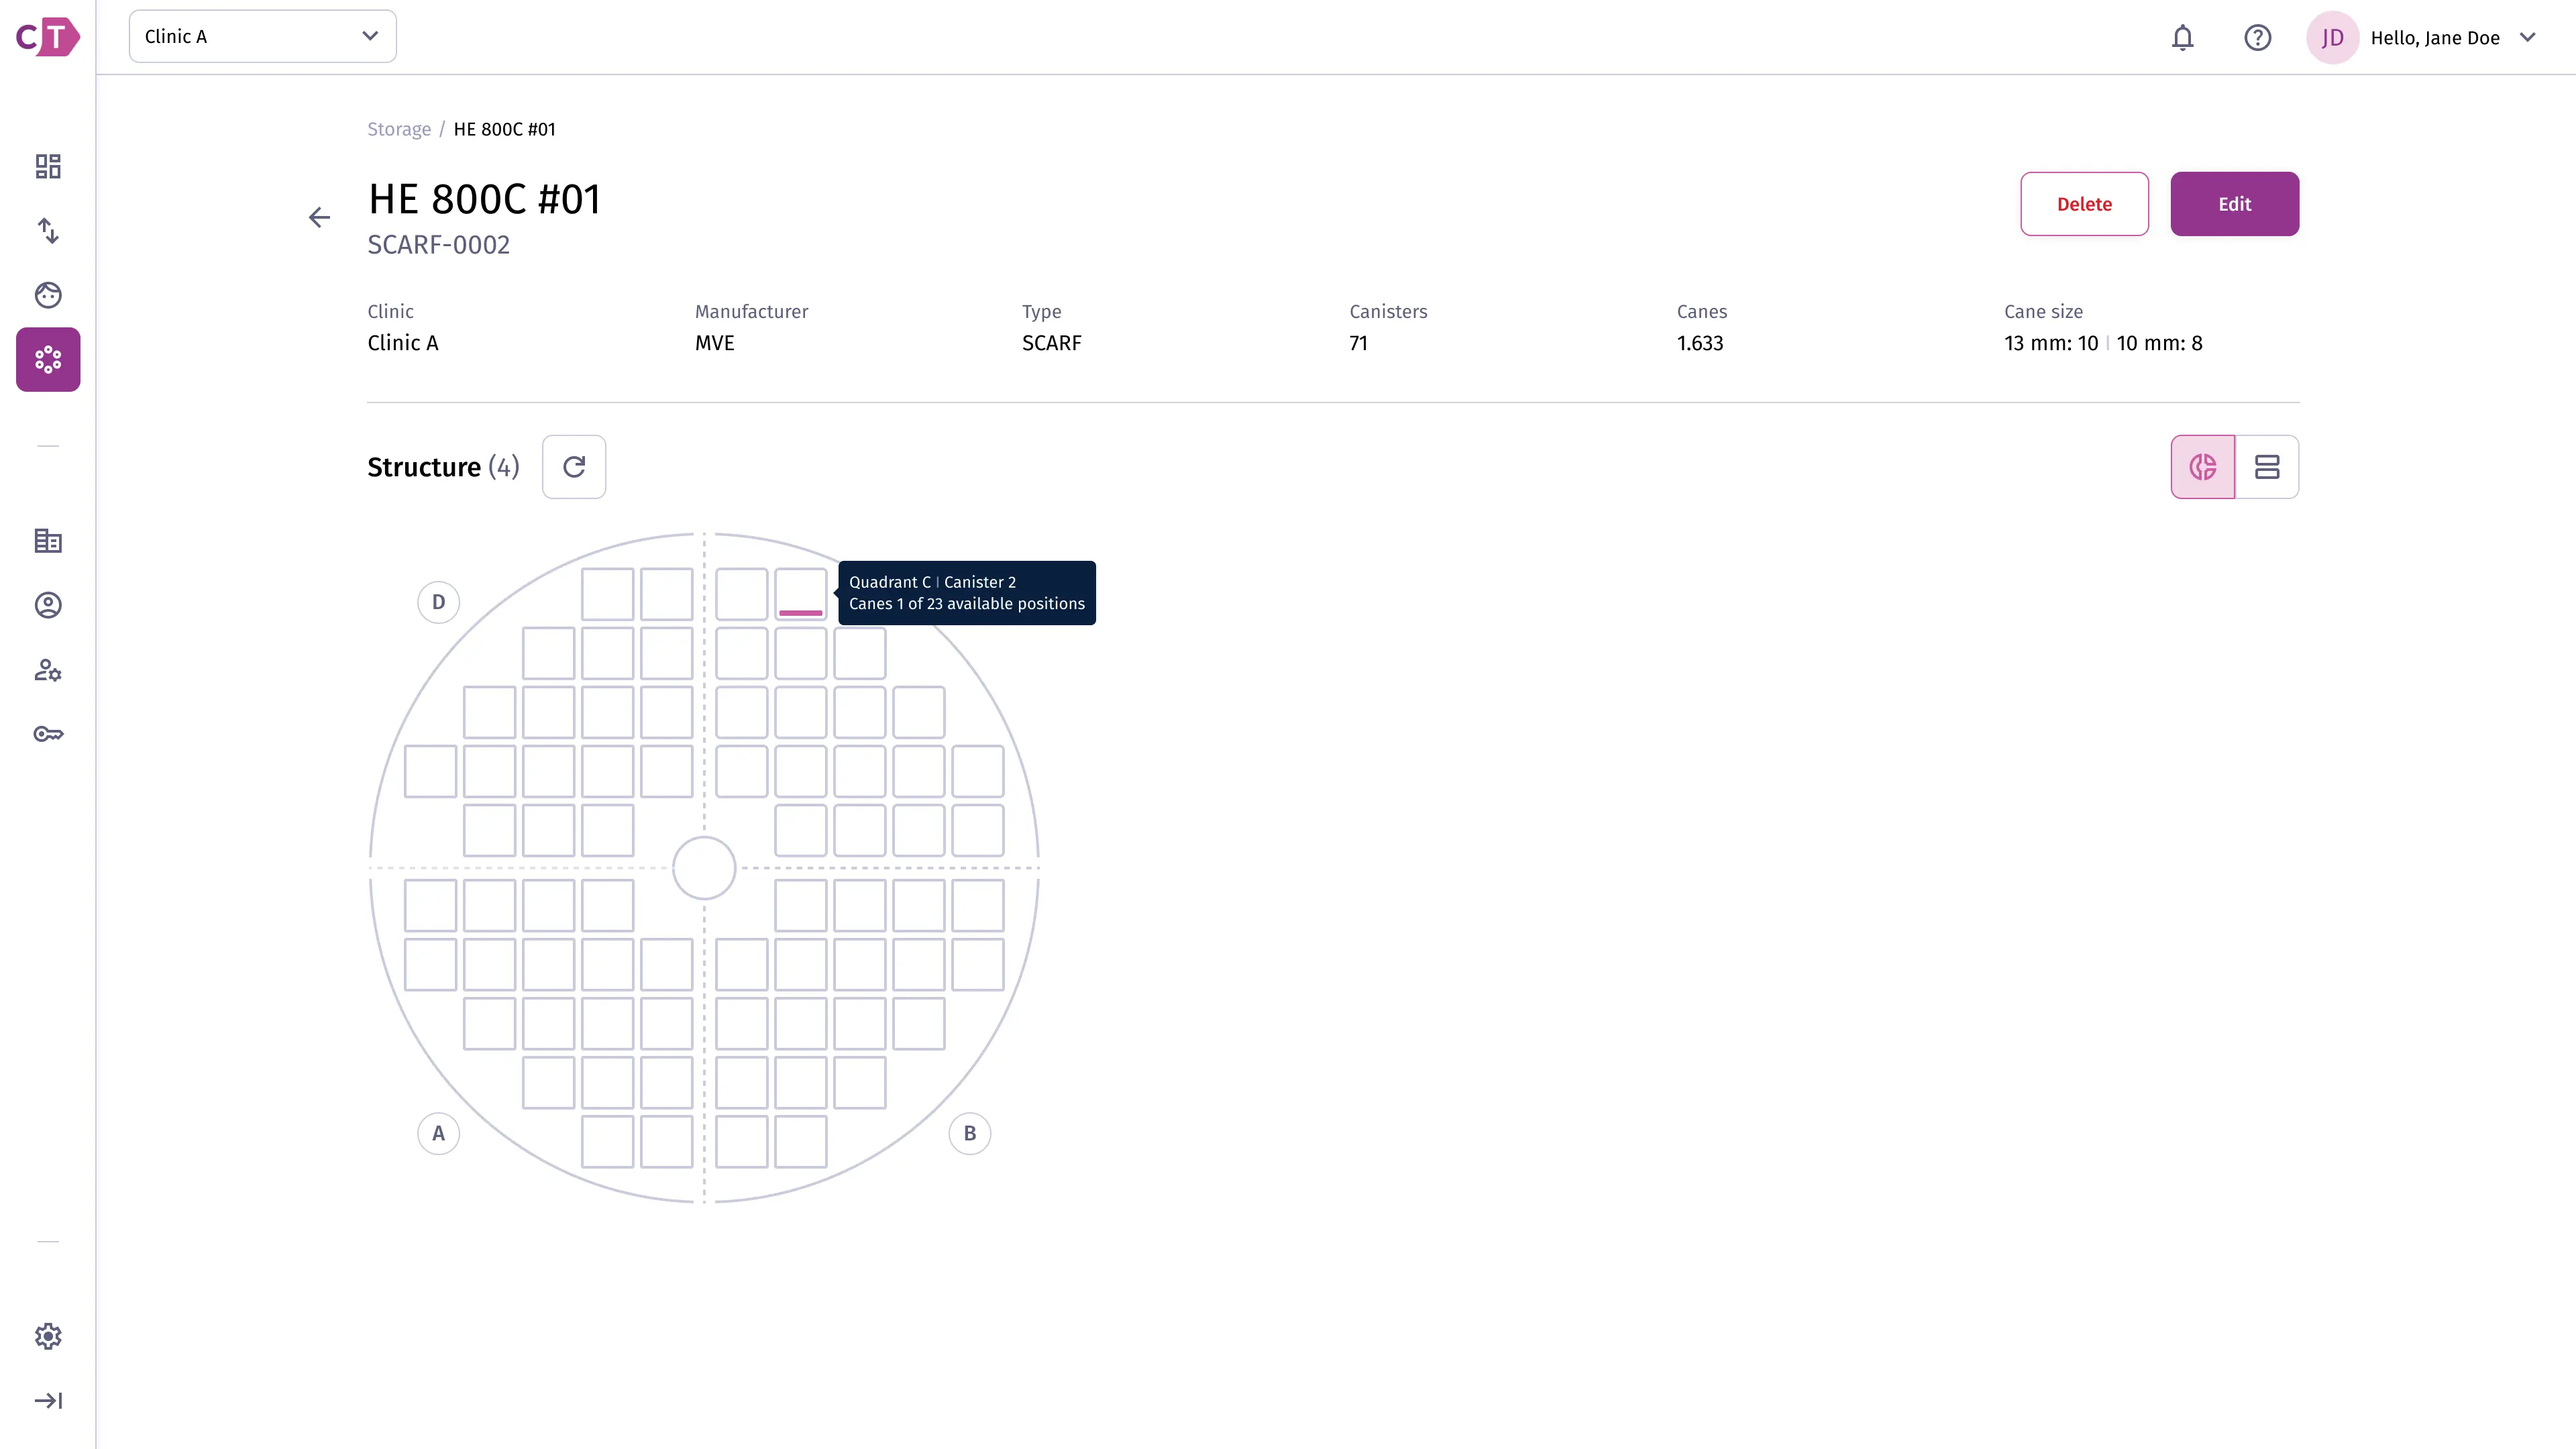
Task: Go back using the left arrow
Action: click(319, 217)
